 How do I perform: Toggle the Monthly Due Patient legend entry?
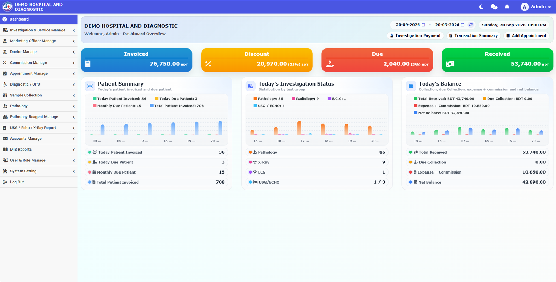(117, 106)
